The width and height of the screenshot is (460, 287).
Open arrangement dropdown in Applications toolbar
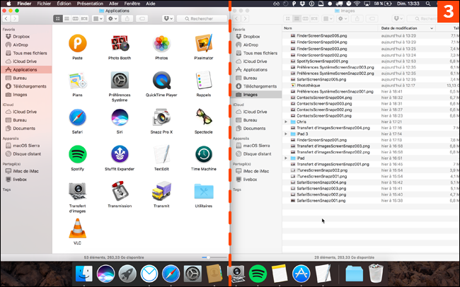coord(98,18)
